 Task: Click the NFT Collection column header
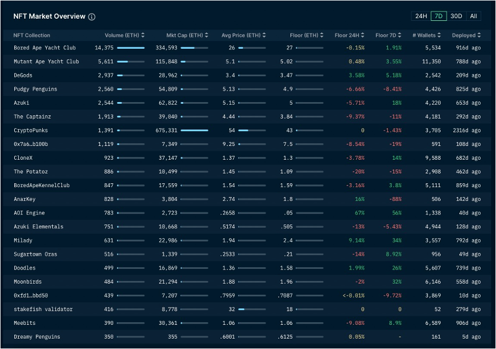pyautogui.click(x=32, y=36)
